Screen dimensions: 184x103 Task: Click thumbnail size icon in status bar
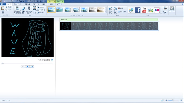tap(162, 100)
